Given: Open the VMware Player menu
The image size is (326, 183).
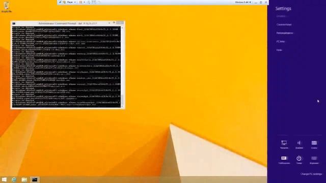Looking at the screenshot, I should tap(70, 2).
